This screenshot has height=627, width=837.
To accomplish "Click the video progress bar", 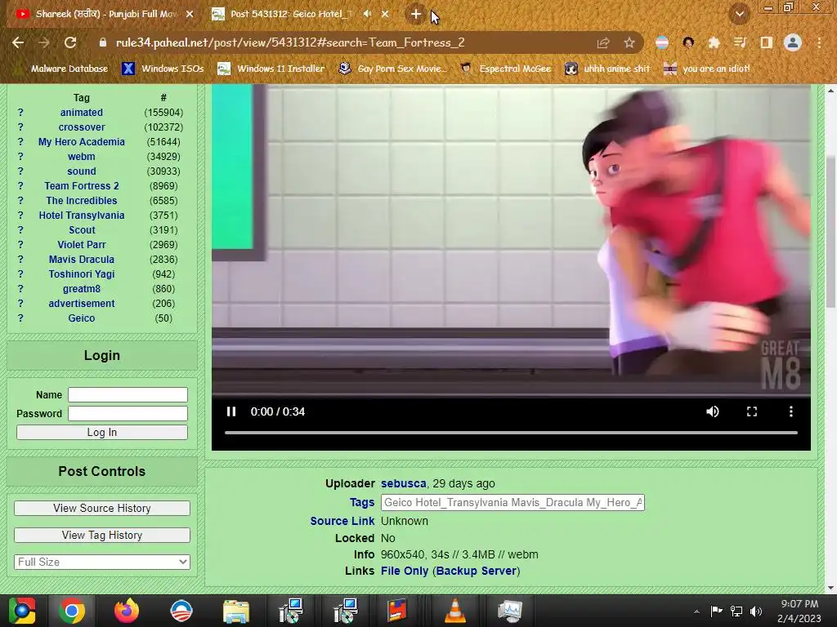I will [x=511, y=433].
